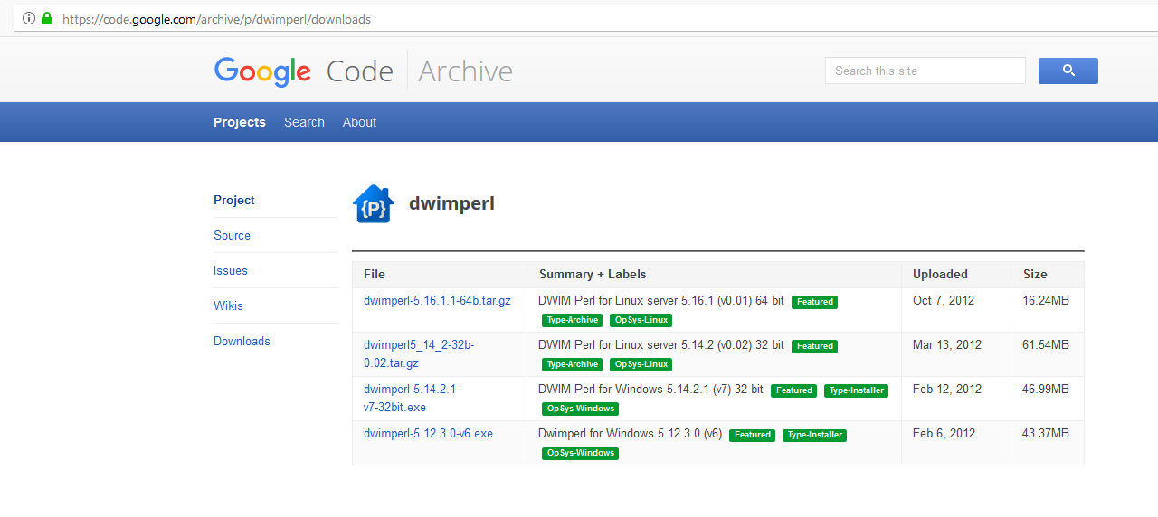Download dwimperl-5.14.2.1-v7-32bit.exe

point(412,398)
